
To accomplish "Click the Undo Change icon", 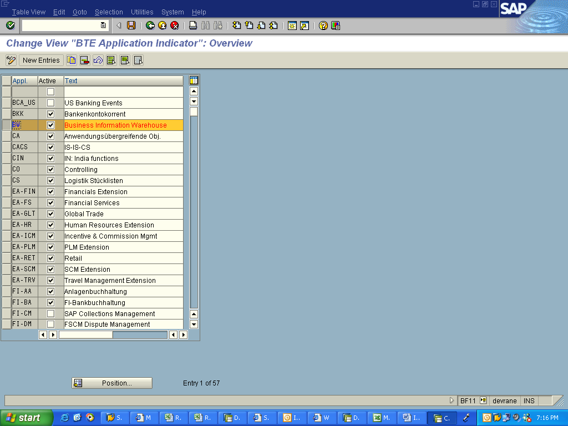I will (98, 60).
